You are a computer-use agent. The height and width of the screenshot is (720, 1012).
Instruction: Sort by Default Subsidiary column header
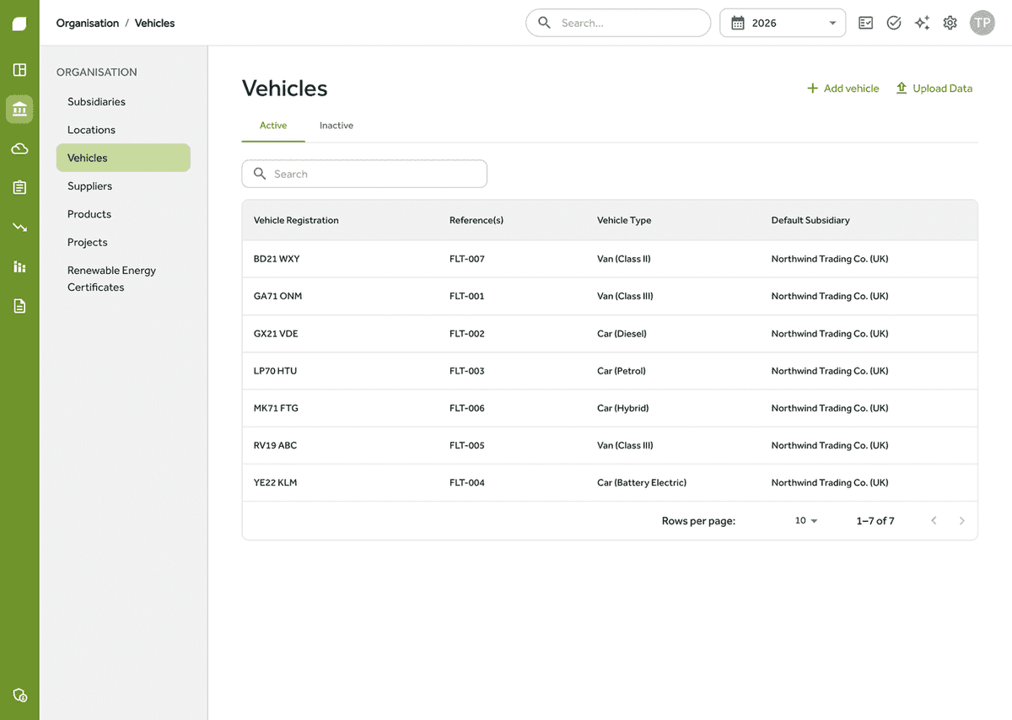pos(810,220)
